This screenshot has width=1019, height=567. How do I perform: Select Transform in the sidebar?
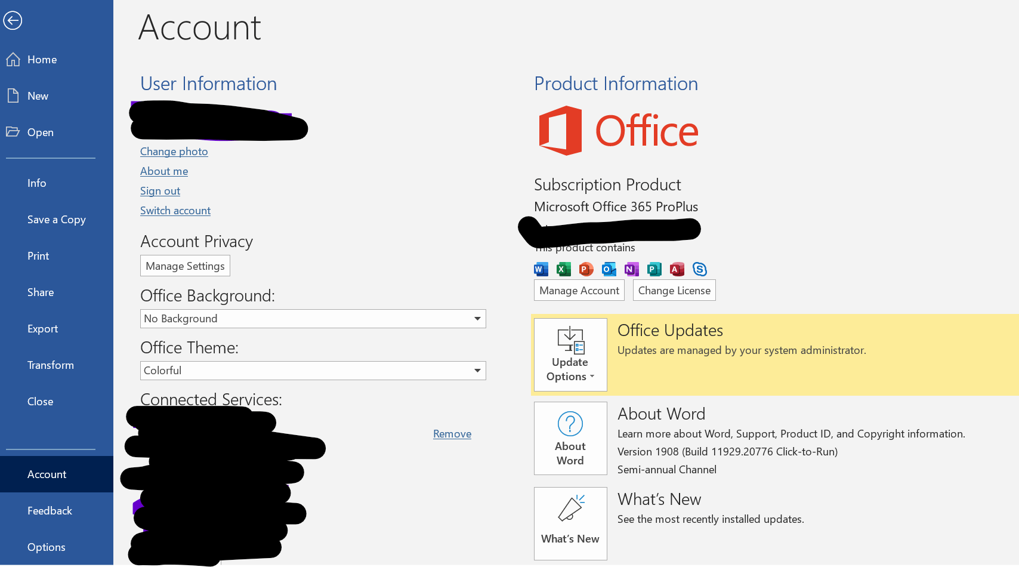pos(57,365)
